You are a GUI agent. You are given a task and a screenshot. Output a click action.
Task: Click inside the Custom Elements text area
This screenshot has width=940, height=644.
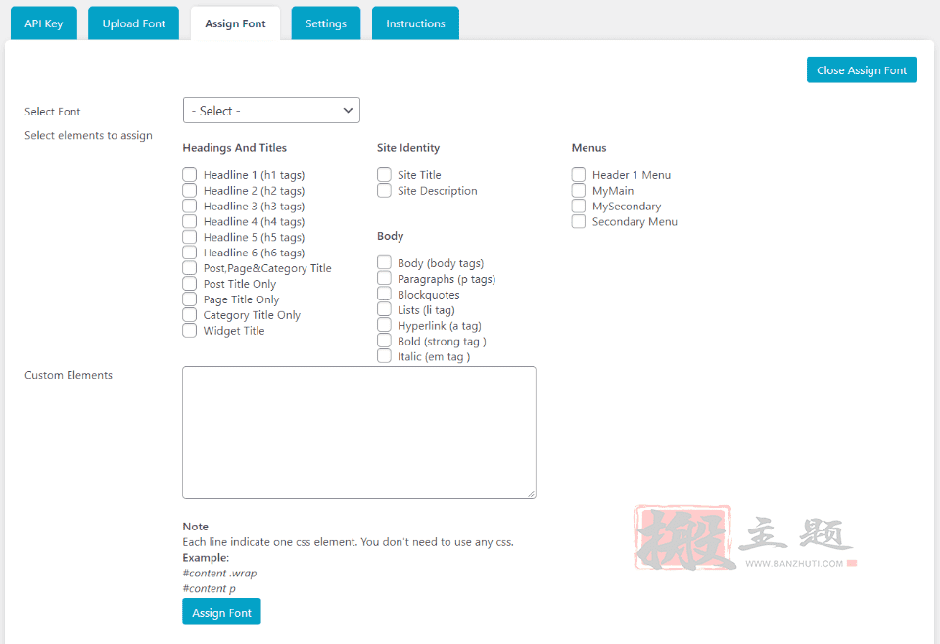[x=359, y=433]
